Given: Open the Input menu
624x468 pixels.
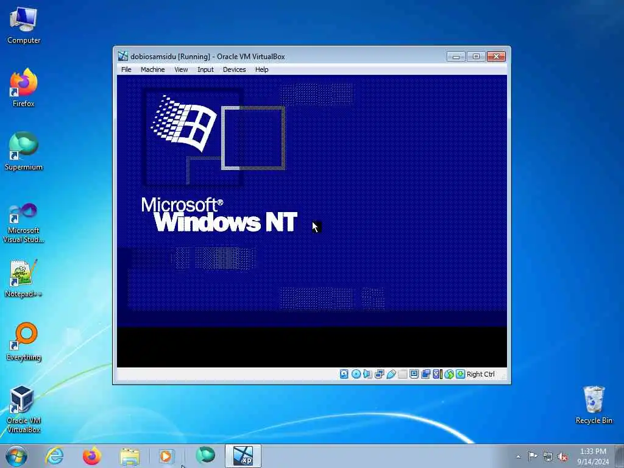Looking at the screenshot, I should (x=205, y=69).
